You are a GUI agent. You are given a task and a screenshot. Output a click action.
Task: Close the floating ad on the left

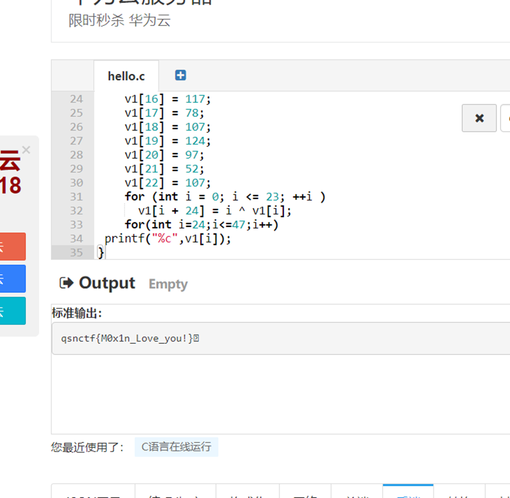26,150
